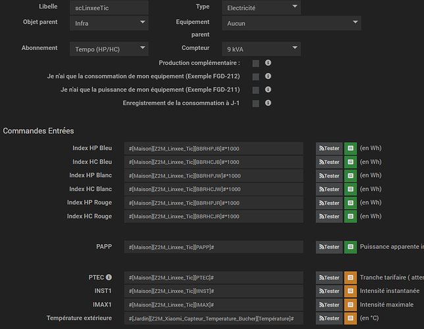
Task: Check consommation de mon equipement FGD-212 box
Action: [255, 77]
